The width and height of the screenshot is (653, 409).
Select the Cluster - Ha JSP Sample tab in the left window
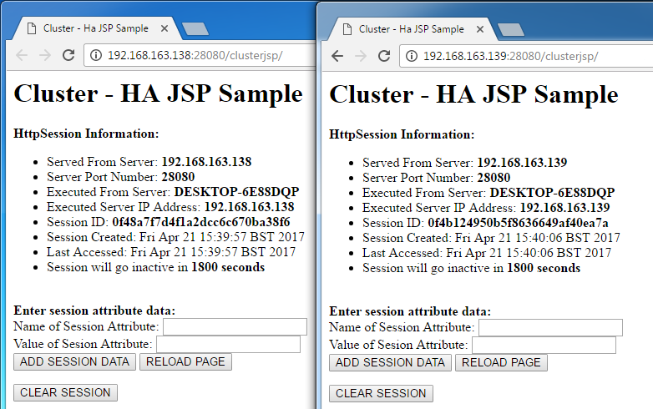click(92, 28)
